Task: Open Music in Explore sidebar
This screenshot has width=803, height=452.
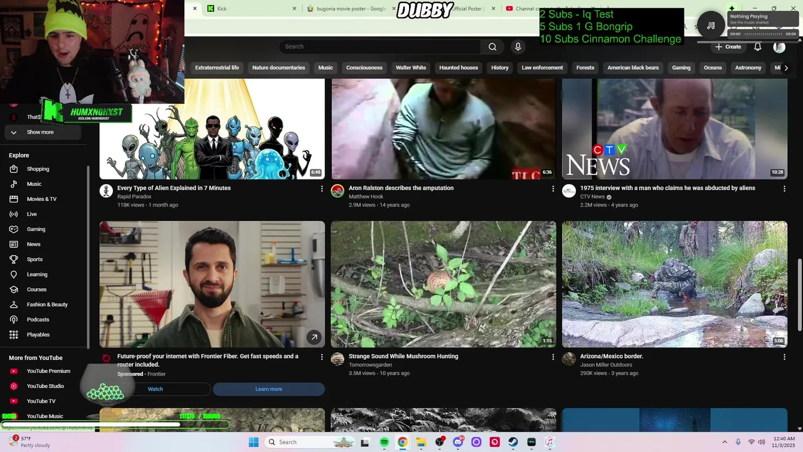Action: point(44,184)
